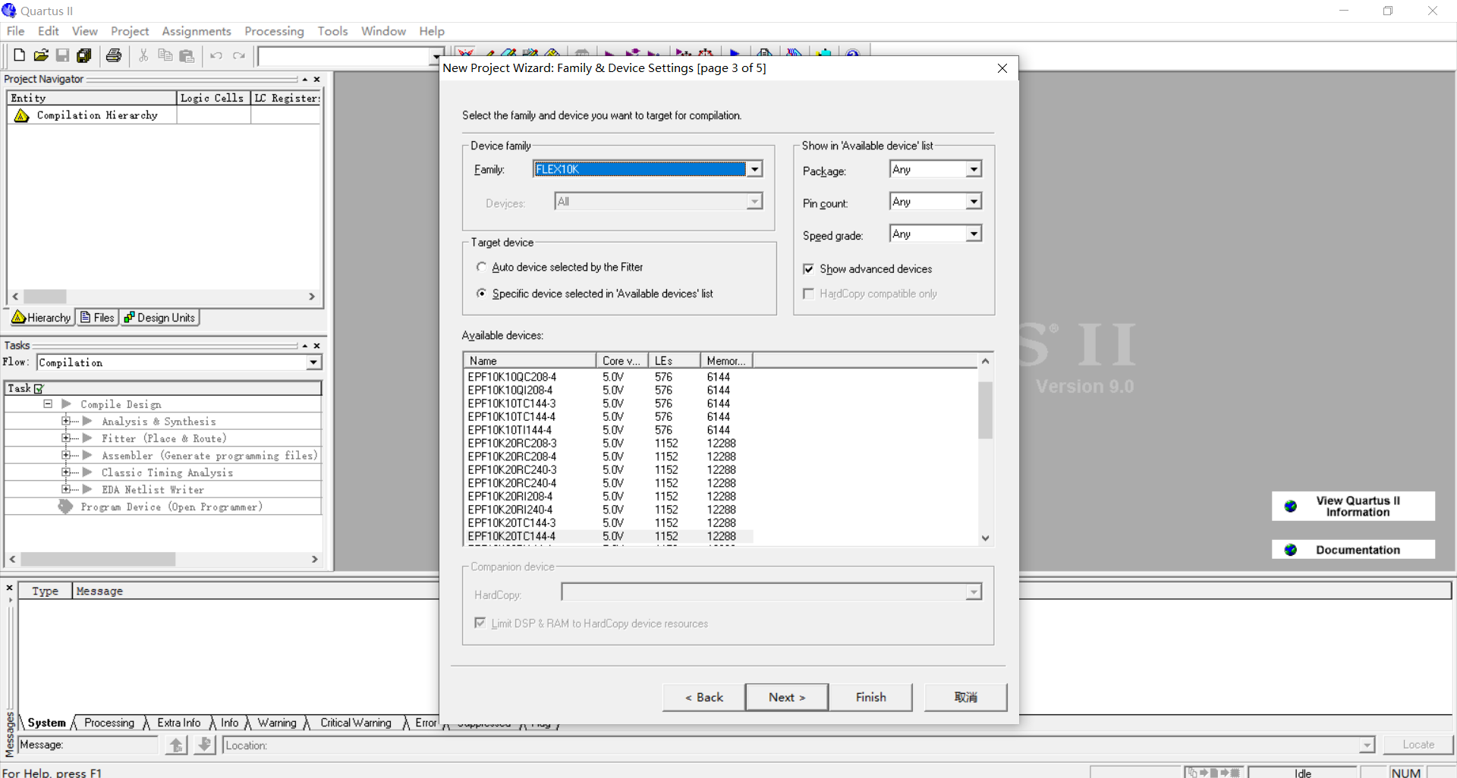Click the Documentation button
The height and width of the screenshot is (778, 1457).
click(1353, 550)
